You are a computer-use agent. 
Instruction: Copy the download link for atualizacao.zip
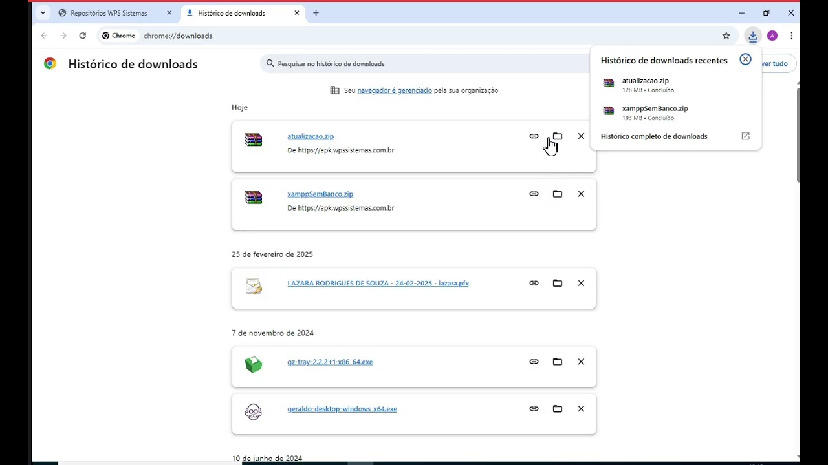534,136
